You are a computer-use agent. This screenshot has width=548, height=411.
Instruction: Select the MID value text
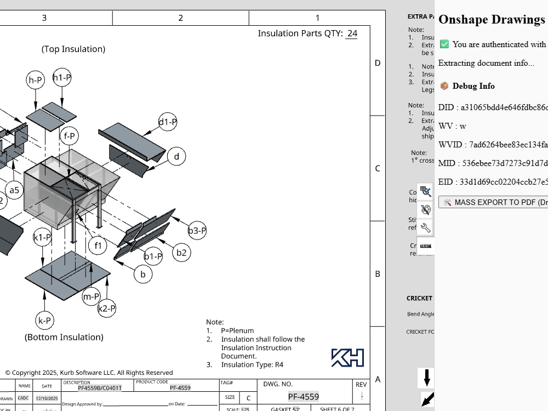click(505, 163)
